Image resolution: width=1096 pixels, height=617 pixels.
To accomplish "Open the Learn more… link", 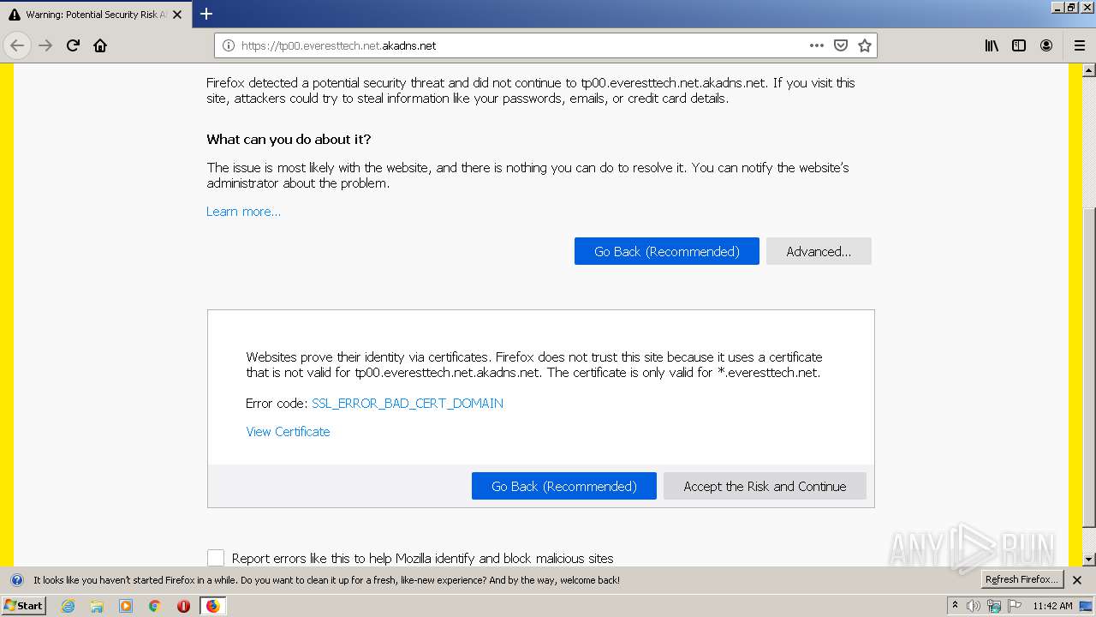I will click(243, 212).
